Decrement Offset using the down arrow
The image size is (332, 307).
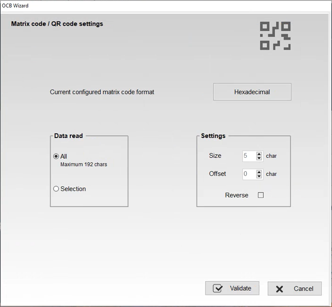(259, 177)
